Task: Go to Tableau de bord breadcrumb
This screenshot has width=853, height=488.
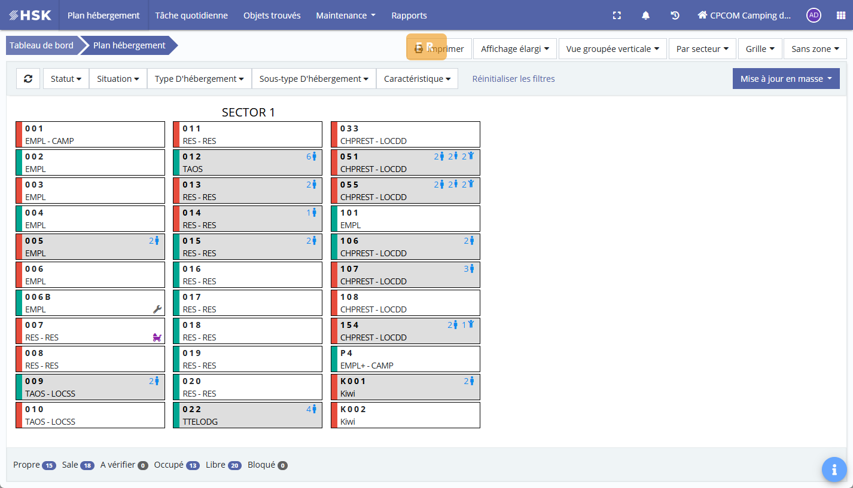Action: click(41, 45)
